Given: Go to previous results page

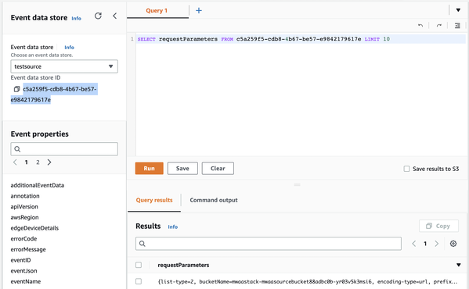Looking at the screenshot, I should coord(414,244).
